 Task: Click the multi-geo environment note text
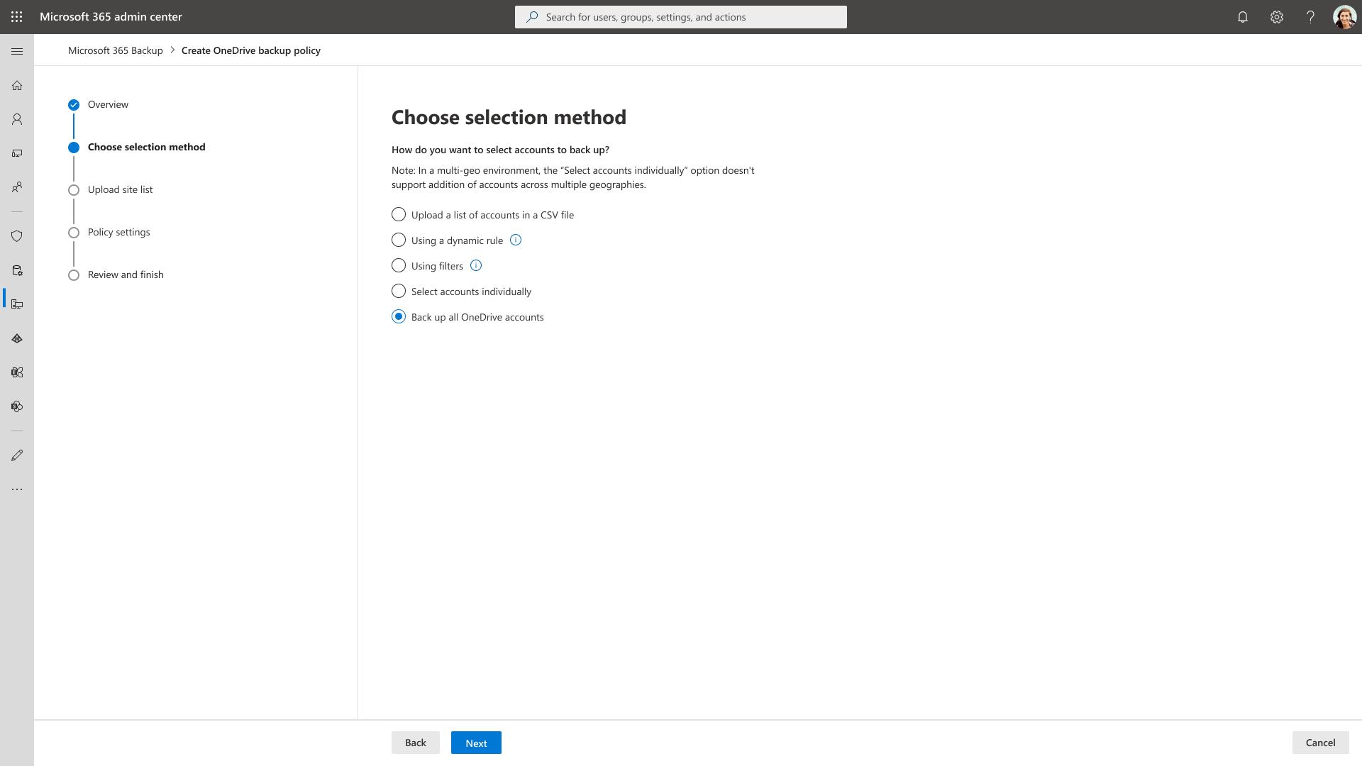pyautogui.click(x=573, y=177)
